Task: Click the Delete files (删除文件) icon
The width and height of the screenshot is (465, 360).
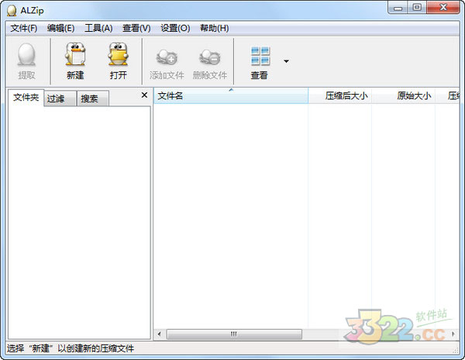Action: coord(210,57)
